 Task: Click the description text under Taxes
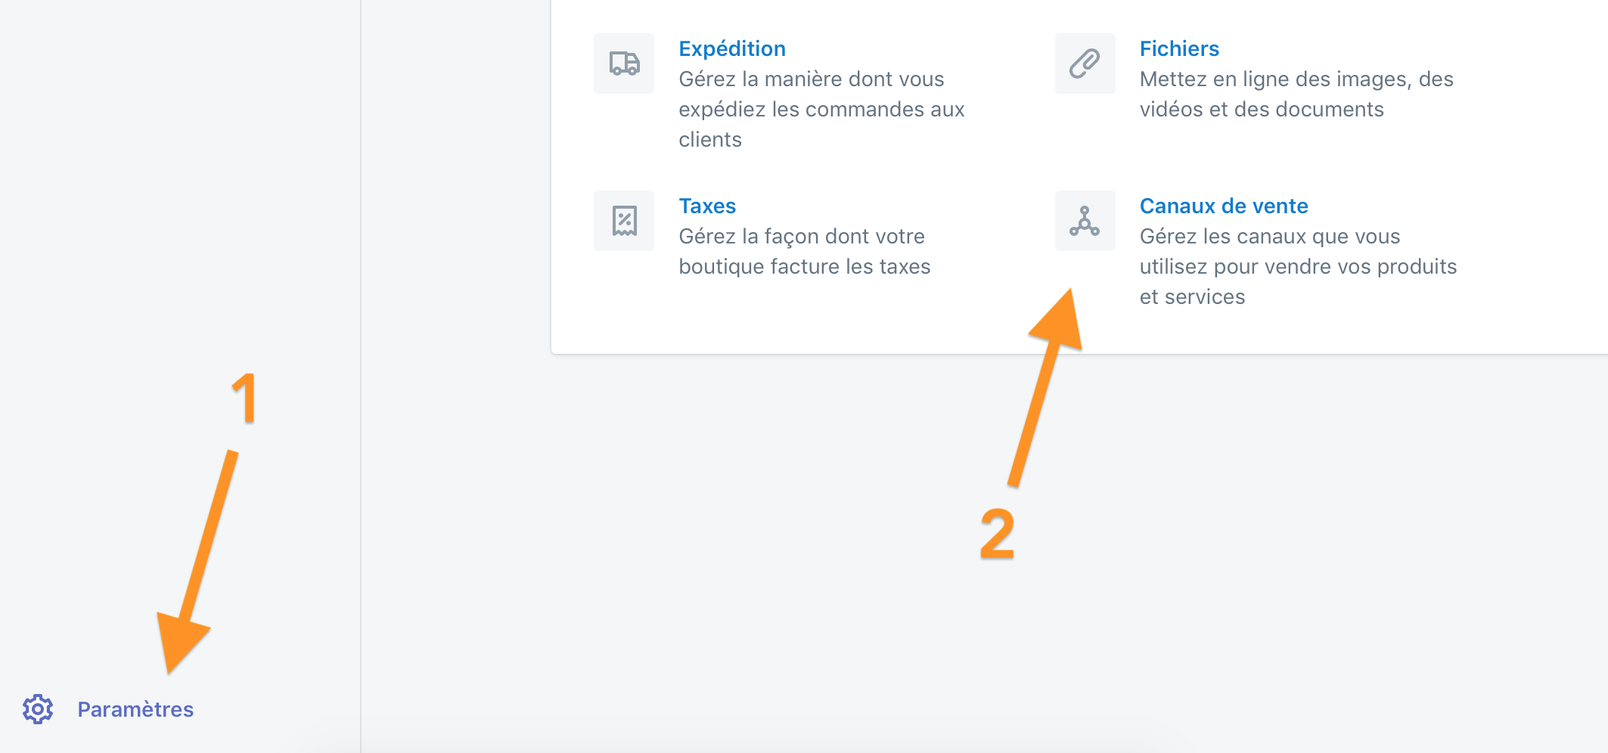[804, 251]
